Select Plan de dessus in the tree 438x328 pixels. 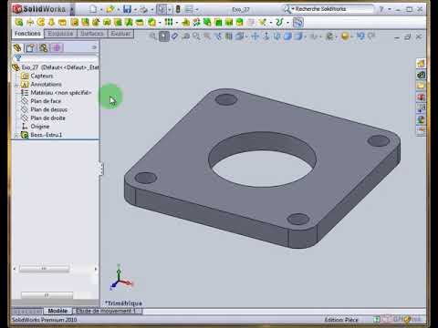coord(44,109)
